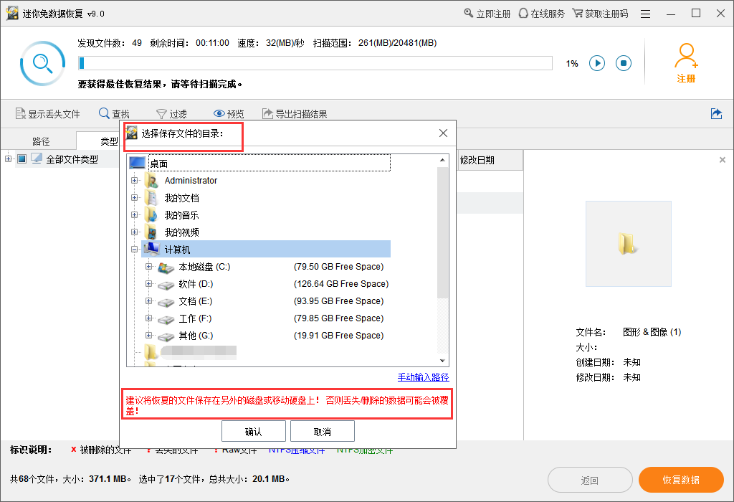Select My Music (我的音乐) folder
This screenshot has height=502, width=734.
click(181, 215)
